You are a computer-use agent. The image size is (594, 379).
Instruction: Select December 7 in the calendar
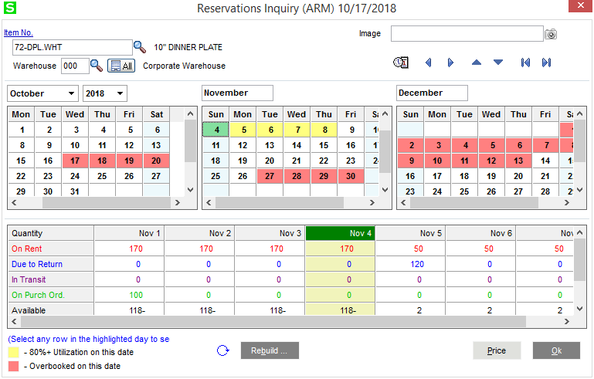pyautogui.click(x=546, y=145)
